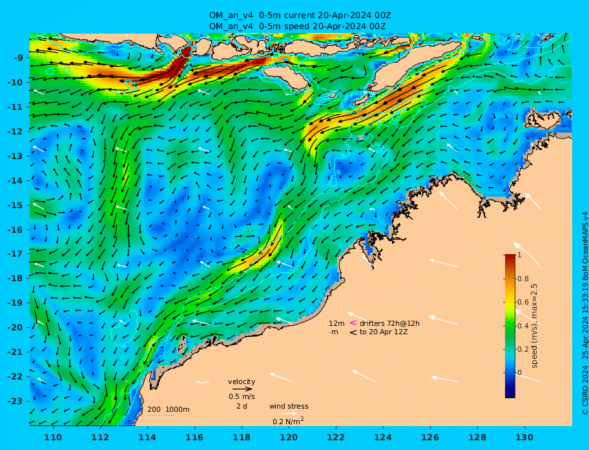Screen dimensions: 589x450
Task: Click latitude axis label '-12'
Action: [15, 131]
